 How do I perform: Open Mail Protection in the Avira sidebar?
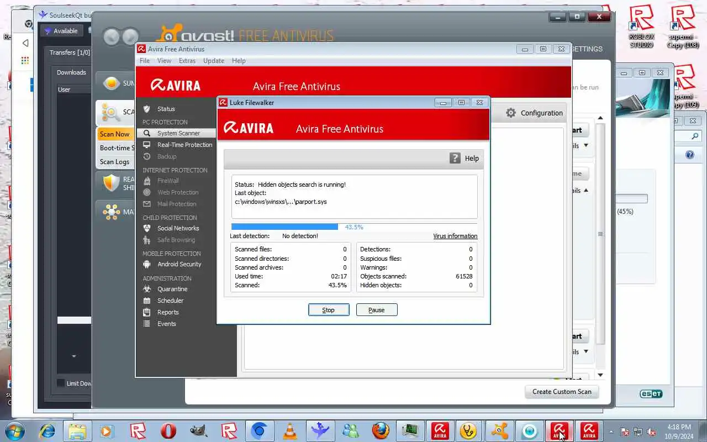coord(177,204)
